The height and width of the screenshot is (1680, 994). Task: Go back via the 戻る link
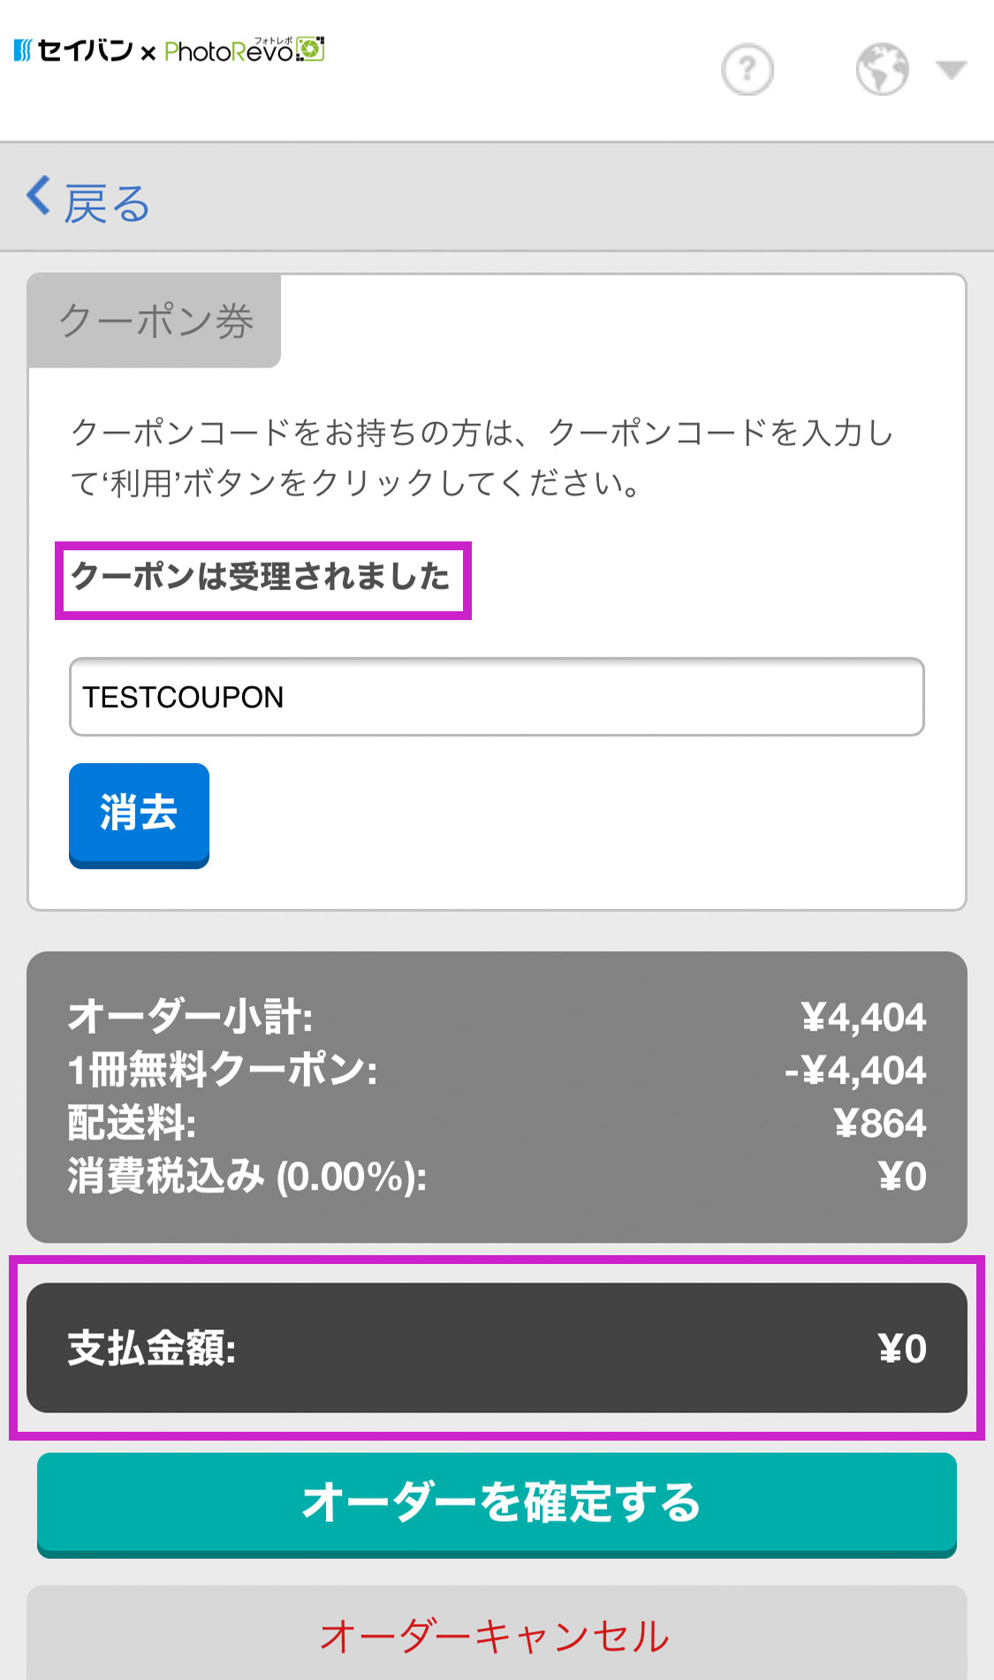[107, 204]
